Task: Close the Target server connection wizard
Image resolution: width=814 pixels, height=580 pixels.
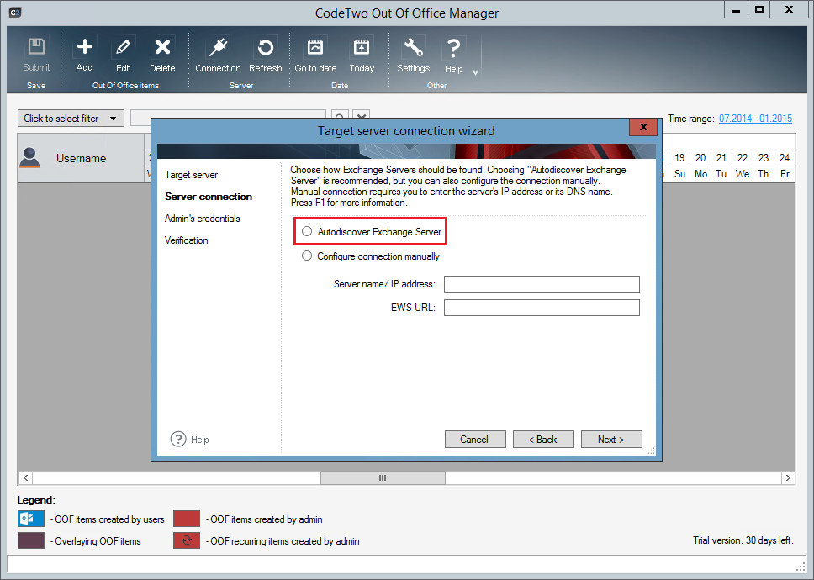Action: 643,127
